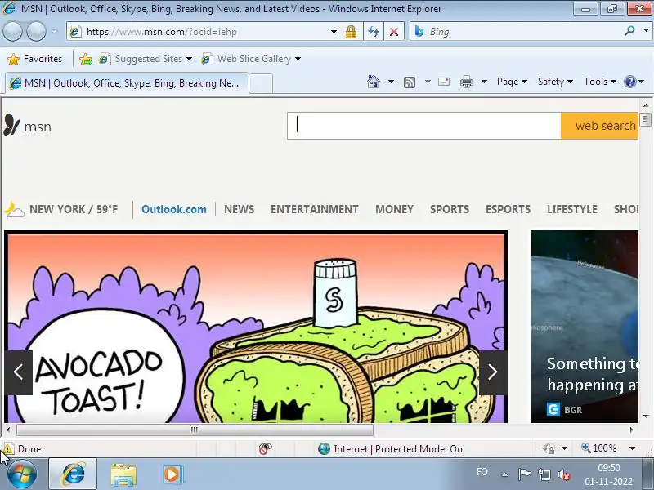654x490 pixels.
Task: Open the Outlook.com link
Action: point(174,209)
